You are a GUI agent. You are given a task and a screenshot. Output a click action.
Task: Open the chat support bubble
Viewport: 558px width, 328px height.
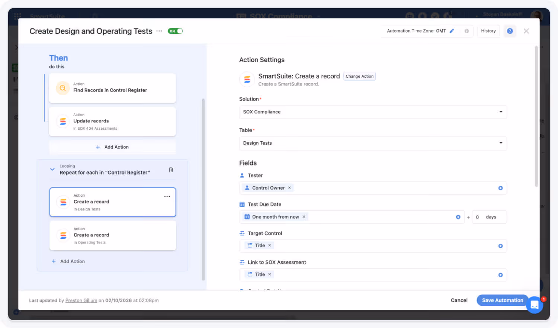[x=535, y=305]
